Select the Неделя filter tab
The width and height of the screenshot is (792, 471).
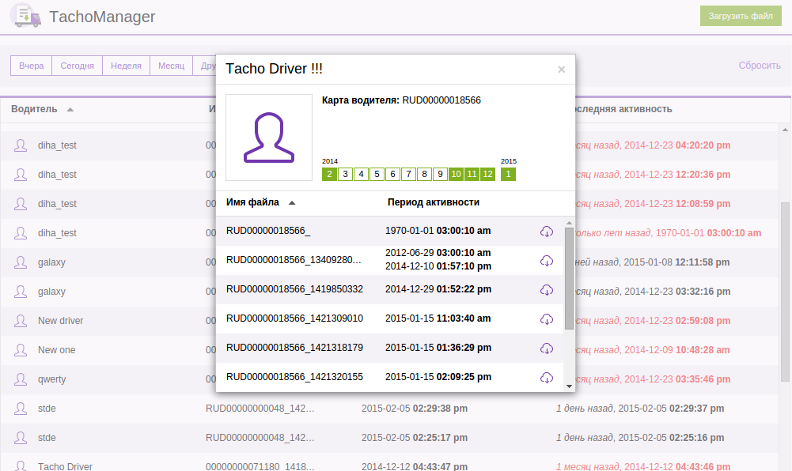[127, 66]
